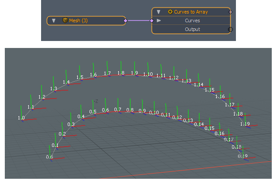Click the Curves input diamond connector
Image resolution: width=277 pixels, height=184 pixels.
tap(152, 20)
